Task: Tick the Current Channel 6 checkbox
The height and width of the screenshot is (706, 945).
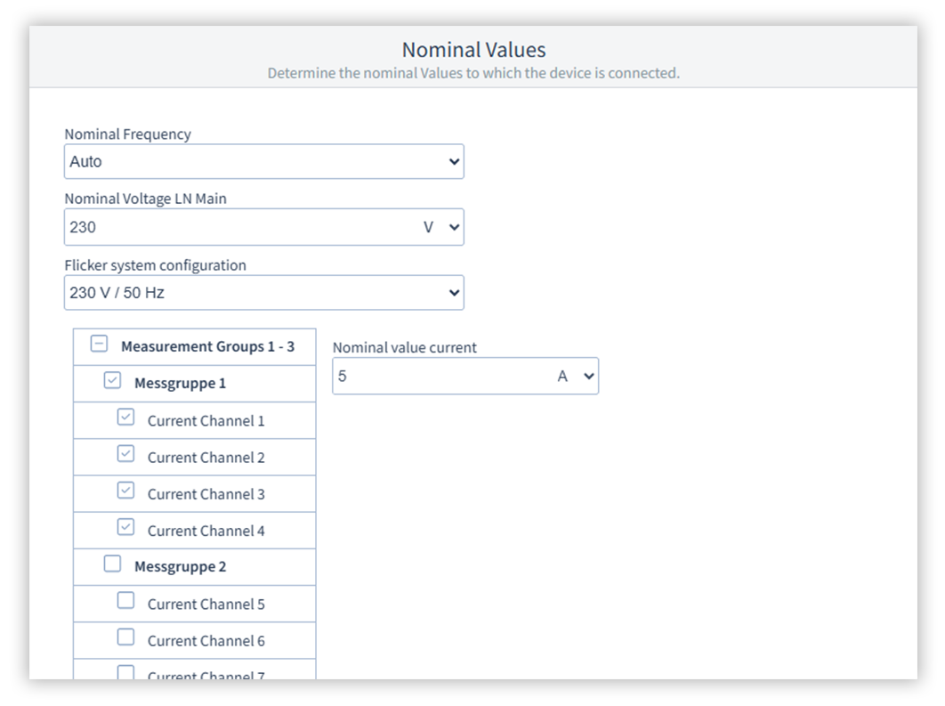Action: (126, 637)
